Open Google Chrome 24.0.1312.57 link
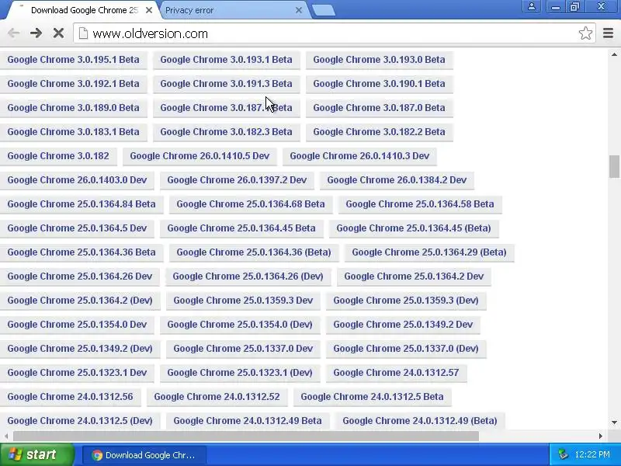 (396, 373)
